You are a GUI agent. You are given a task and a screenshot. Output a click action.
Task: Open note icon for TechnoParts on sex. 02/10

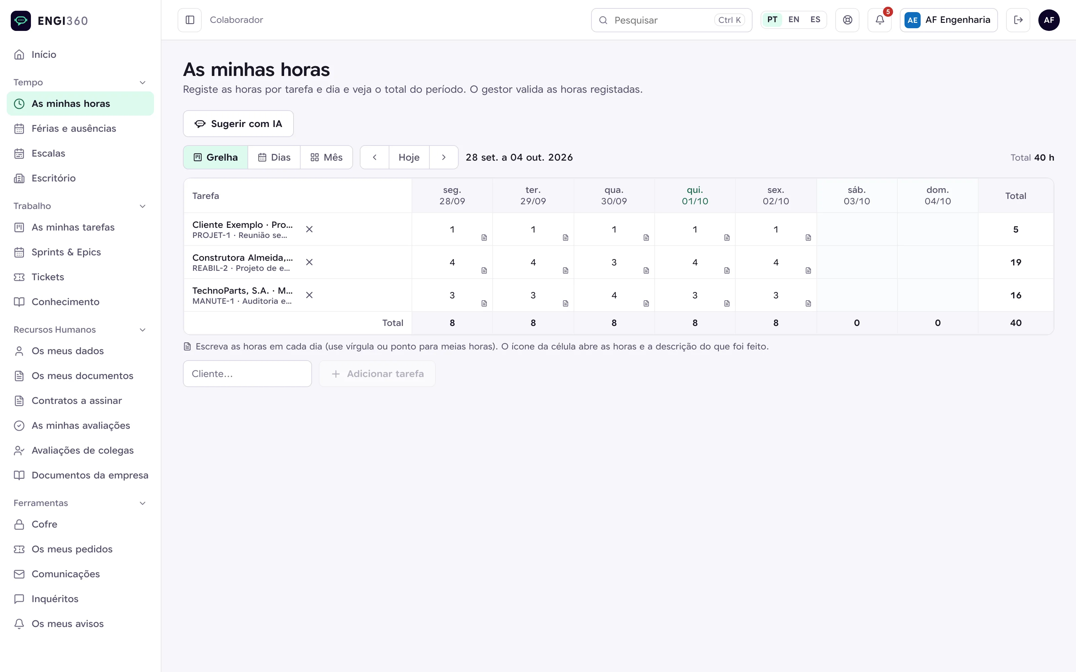808,303
